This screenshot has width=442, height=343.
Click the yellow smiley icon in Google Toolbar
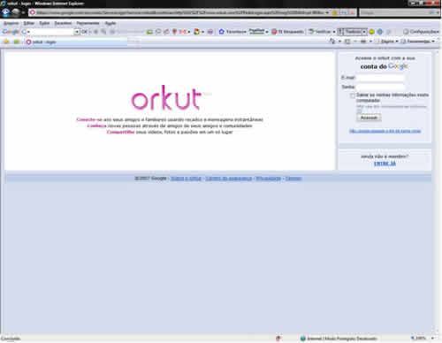[372, 32]
